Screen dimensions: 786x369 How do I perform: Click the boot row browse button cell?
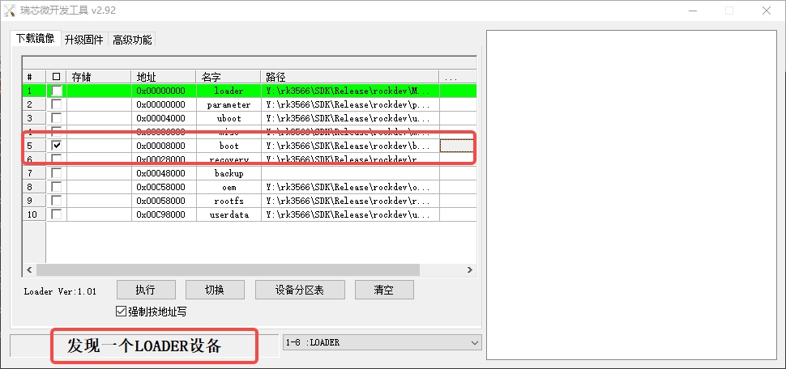(x=456, y=146)
